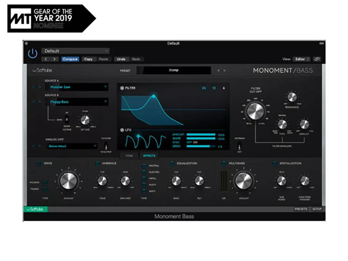The image size is (348, 261).
Task: Click the Ambience Dry/Wet knob
Action: (125, 181)
